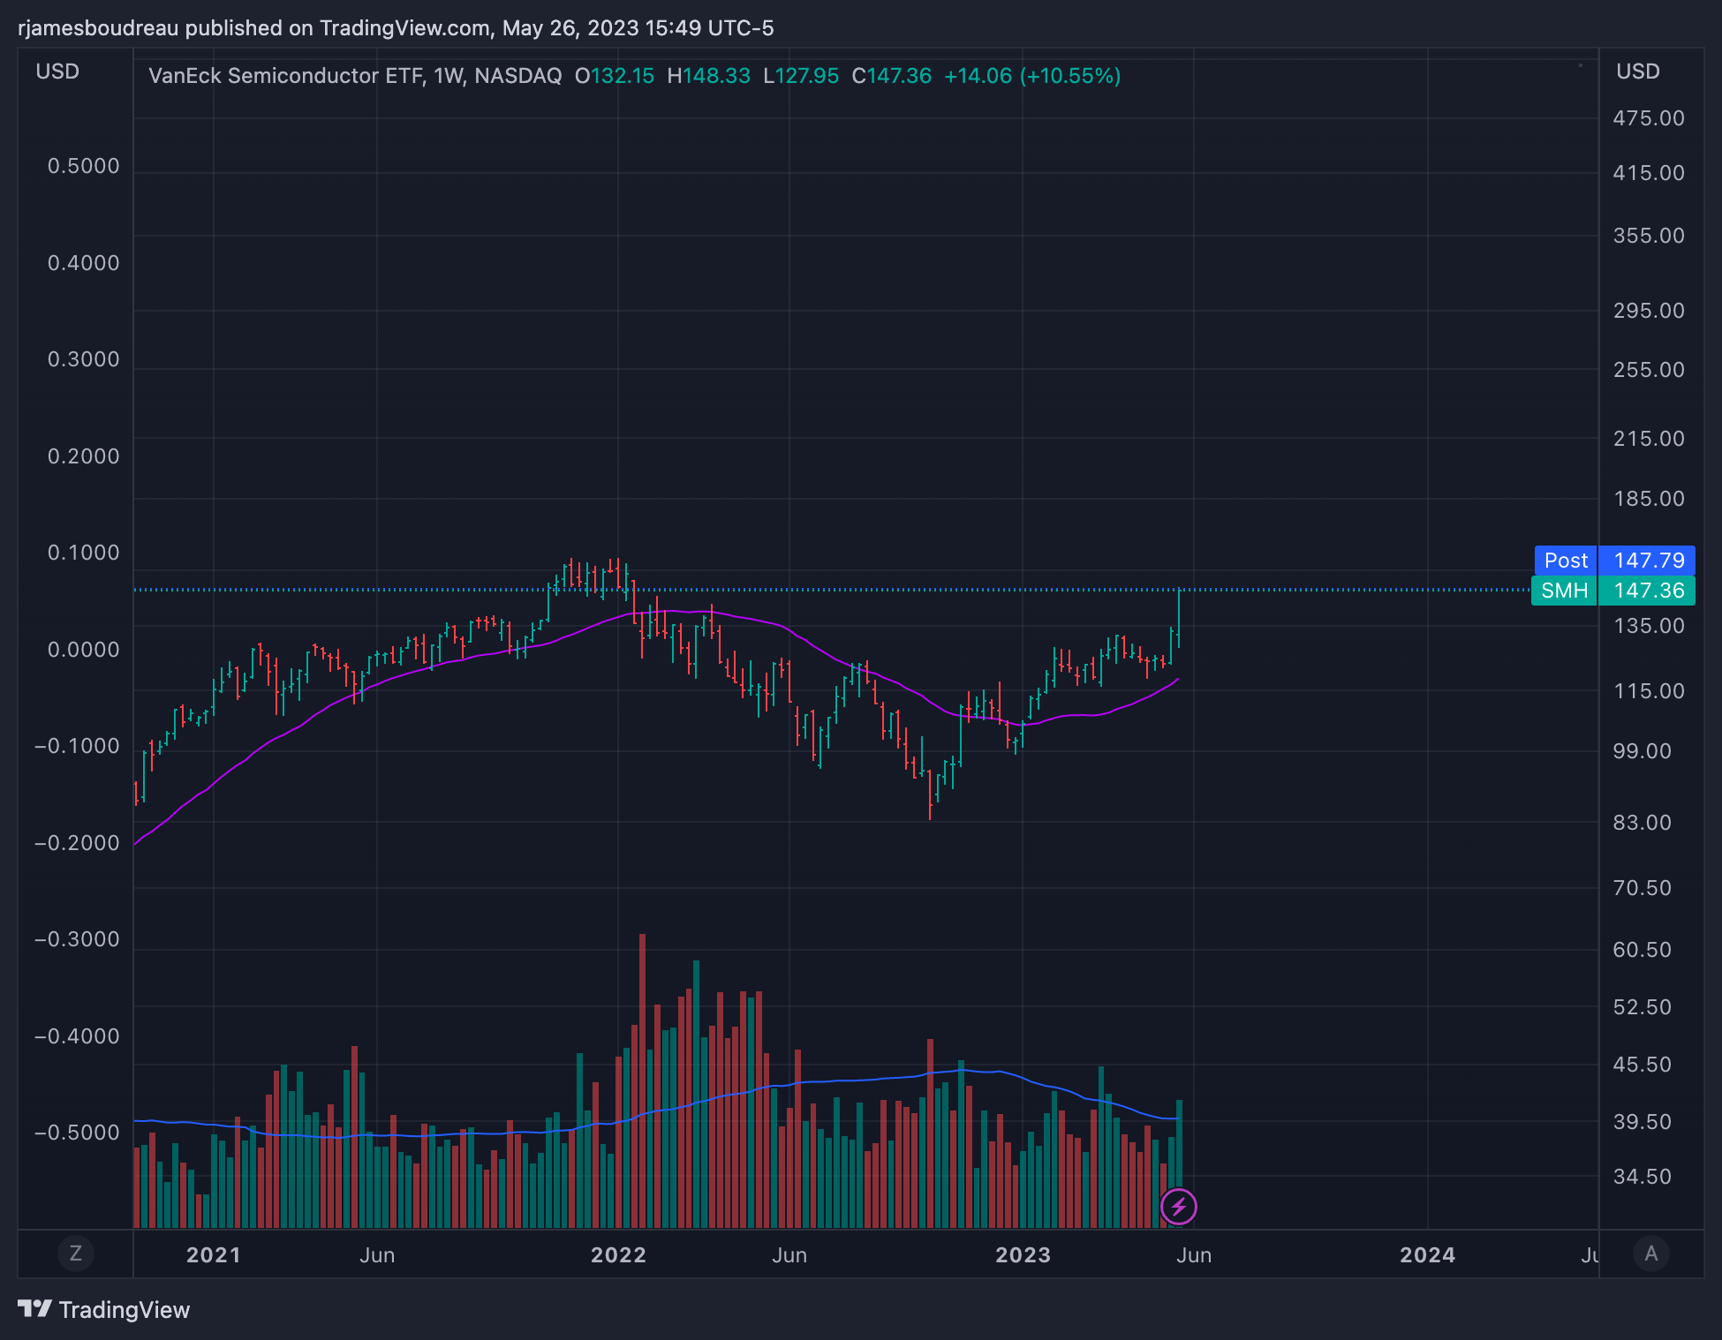Select the 2024 label on the time axis
Screen dimensions: 1722x1340
point(1427,1255)
